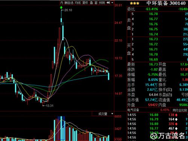This screenshot has height=141, width=188.
Task: Click the highlighted peak volume bar
Action: [x=61, y=129]
